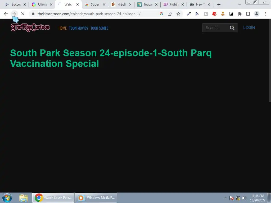View site security lock icon

(x=33, y=14)
